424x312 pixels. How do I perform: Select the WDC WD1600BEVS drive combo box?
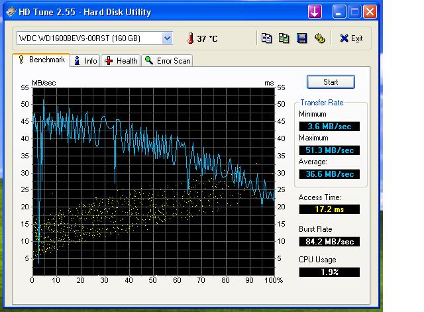(x=95, y=38)
